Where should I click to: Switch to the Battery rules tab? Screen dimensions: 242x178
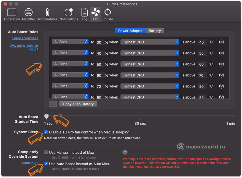155,31
